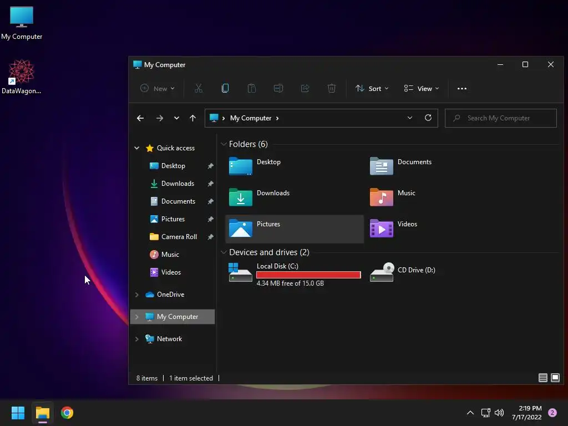The height and width of the screenshot is (426, 568).
Task: Unpin Desktop using its pin icon
Action: click(x=210, y=166)
